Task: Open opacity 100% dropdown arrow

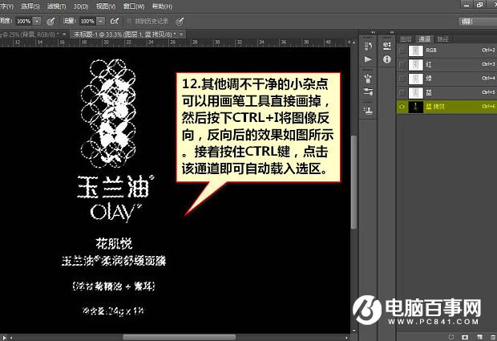Action: tap(37, 21)
